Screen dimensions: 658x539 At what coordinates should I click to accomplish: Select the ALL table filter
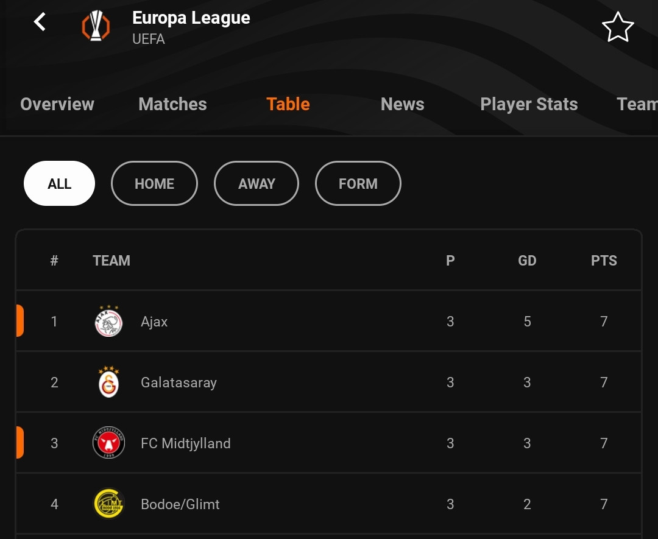(x=59, y=183)
